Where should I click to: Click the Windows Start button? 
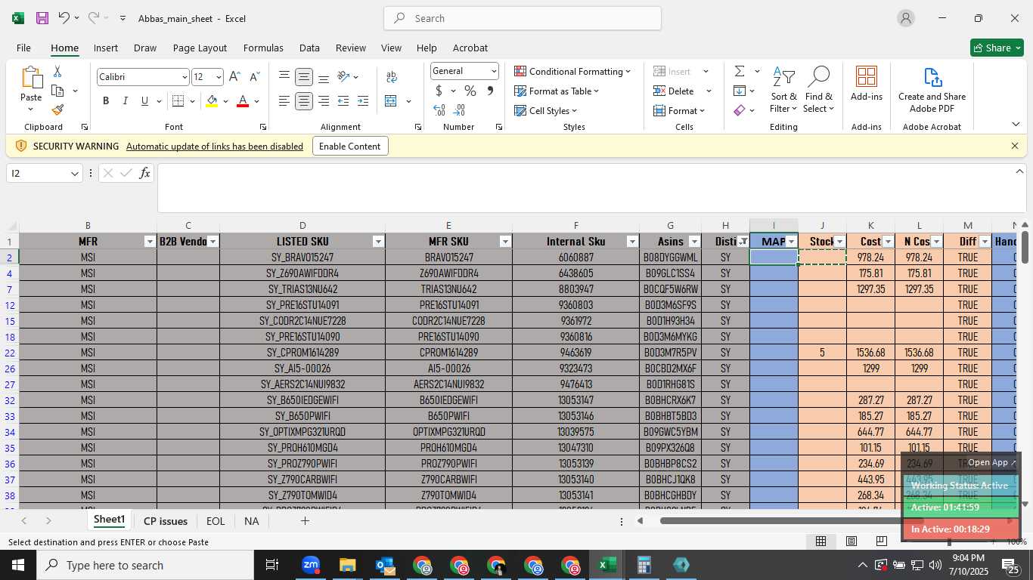(x=18, y=565)
